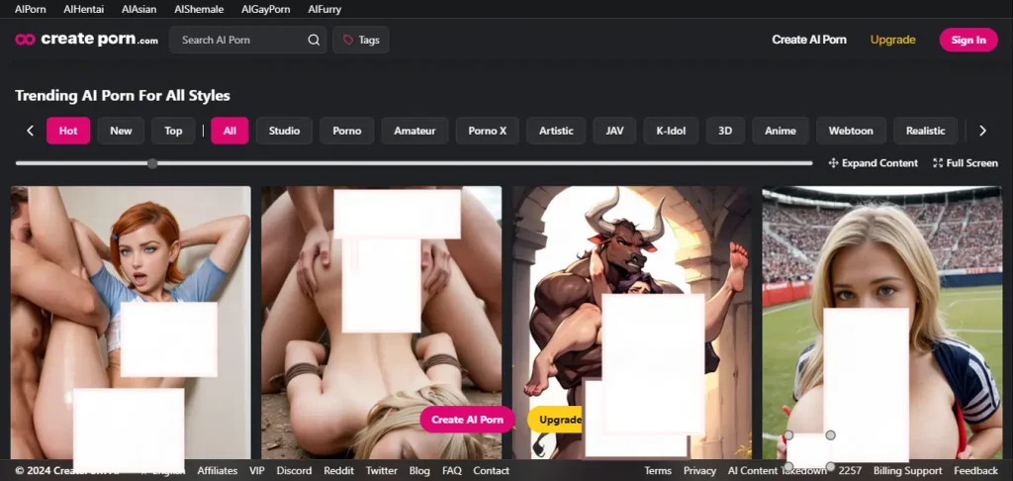Filter by the Porno style chip
The height and width of the screenshot is (481, 1013).
(x=347, y=131)
